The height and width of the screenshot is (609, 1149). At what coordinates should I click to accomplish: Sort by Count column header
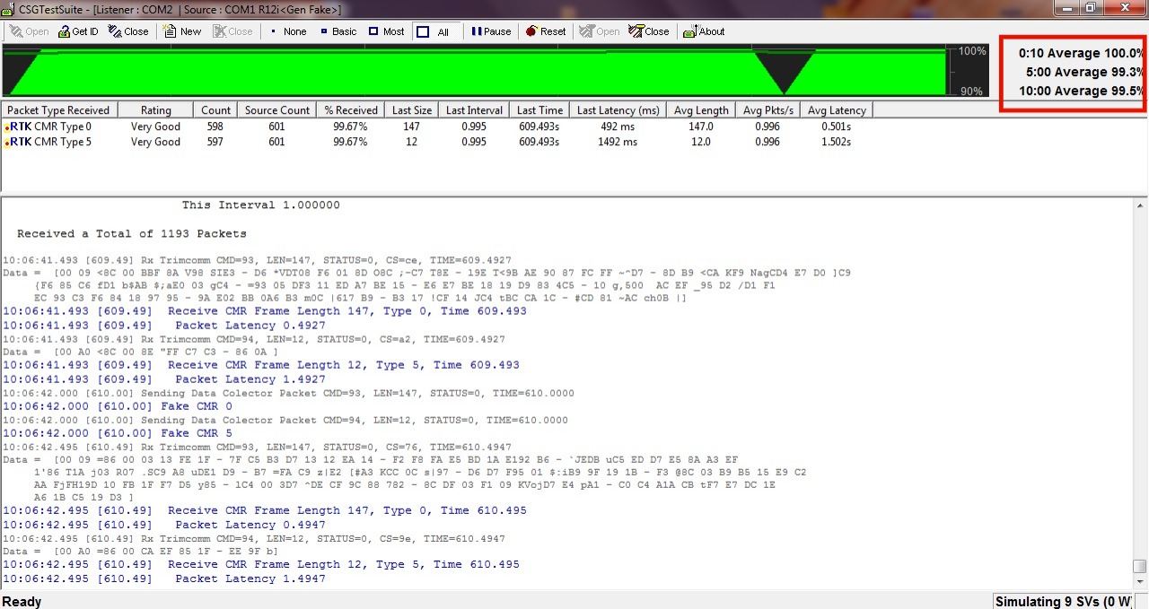point(215,110)
